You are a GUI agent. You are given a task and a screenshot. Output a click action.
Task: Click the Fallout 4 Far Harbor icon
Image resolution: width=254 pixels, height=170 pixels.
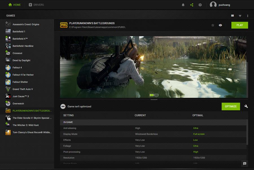coord(8,75)
